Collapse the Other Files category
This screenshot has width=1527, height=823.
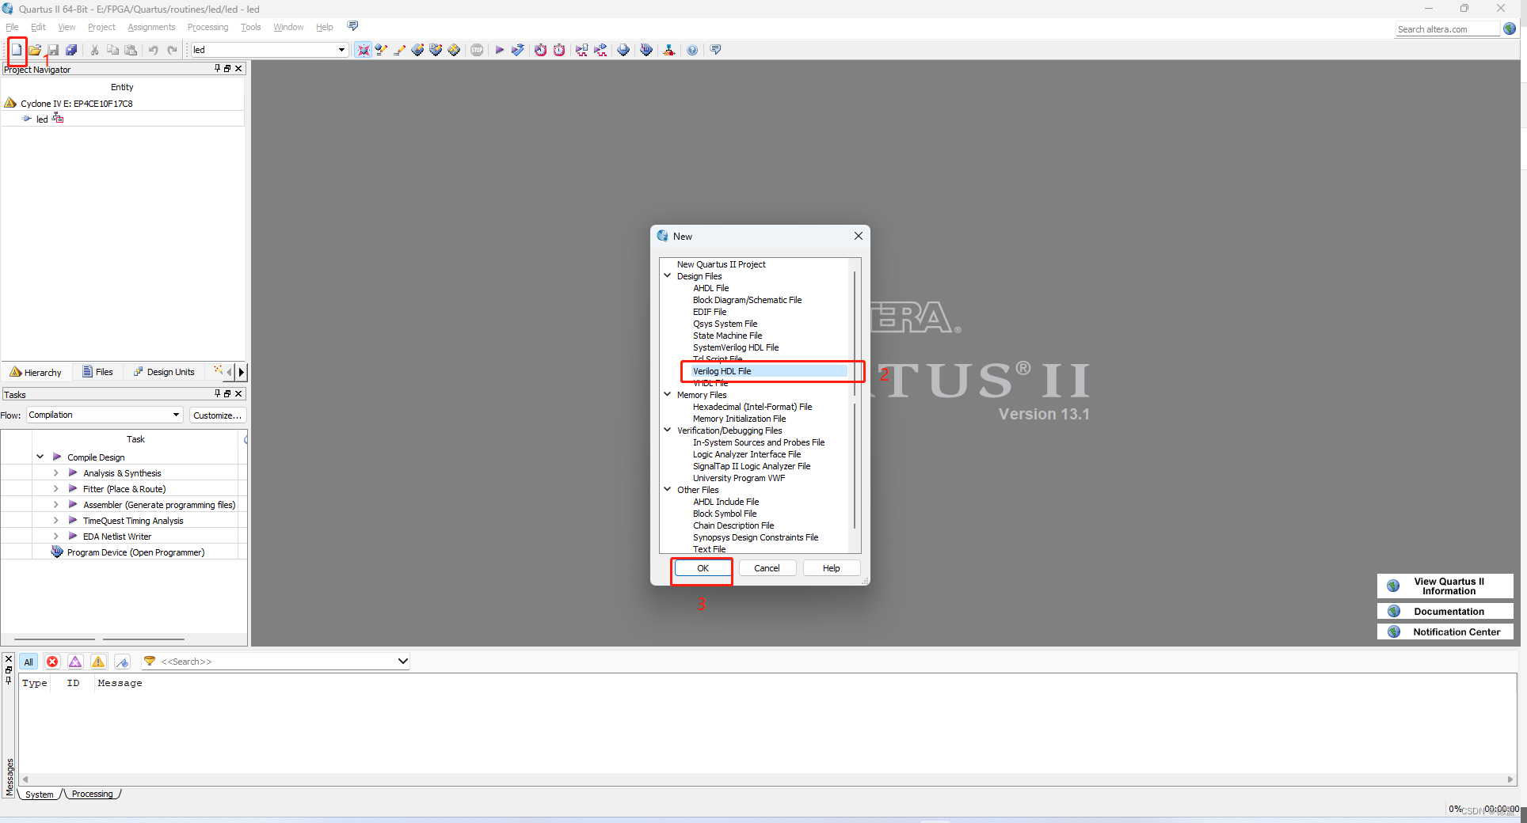[668, 489]
